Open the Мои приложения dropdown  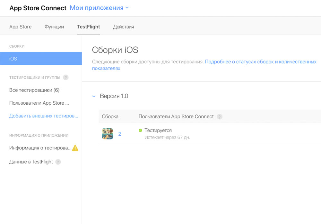pos(99,8)
